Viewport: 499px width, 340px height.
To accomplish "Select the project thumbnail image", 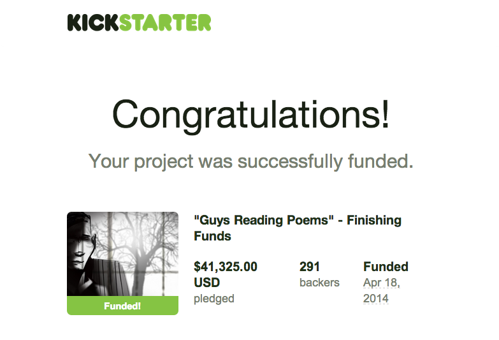I will [x=122, y=254].
